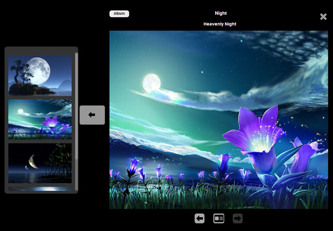The height and width of the screenshot is (231, 333).
Task: Close the photo viewer with the X
Action: [x=323, y=17]
